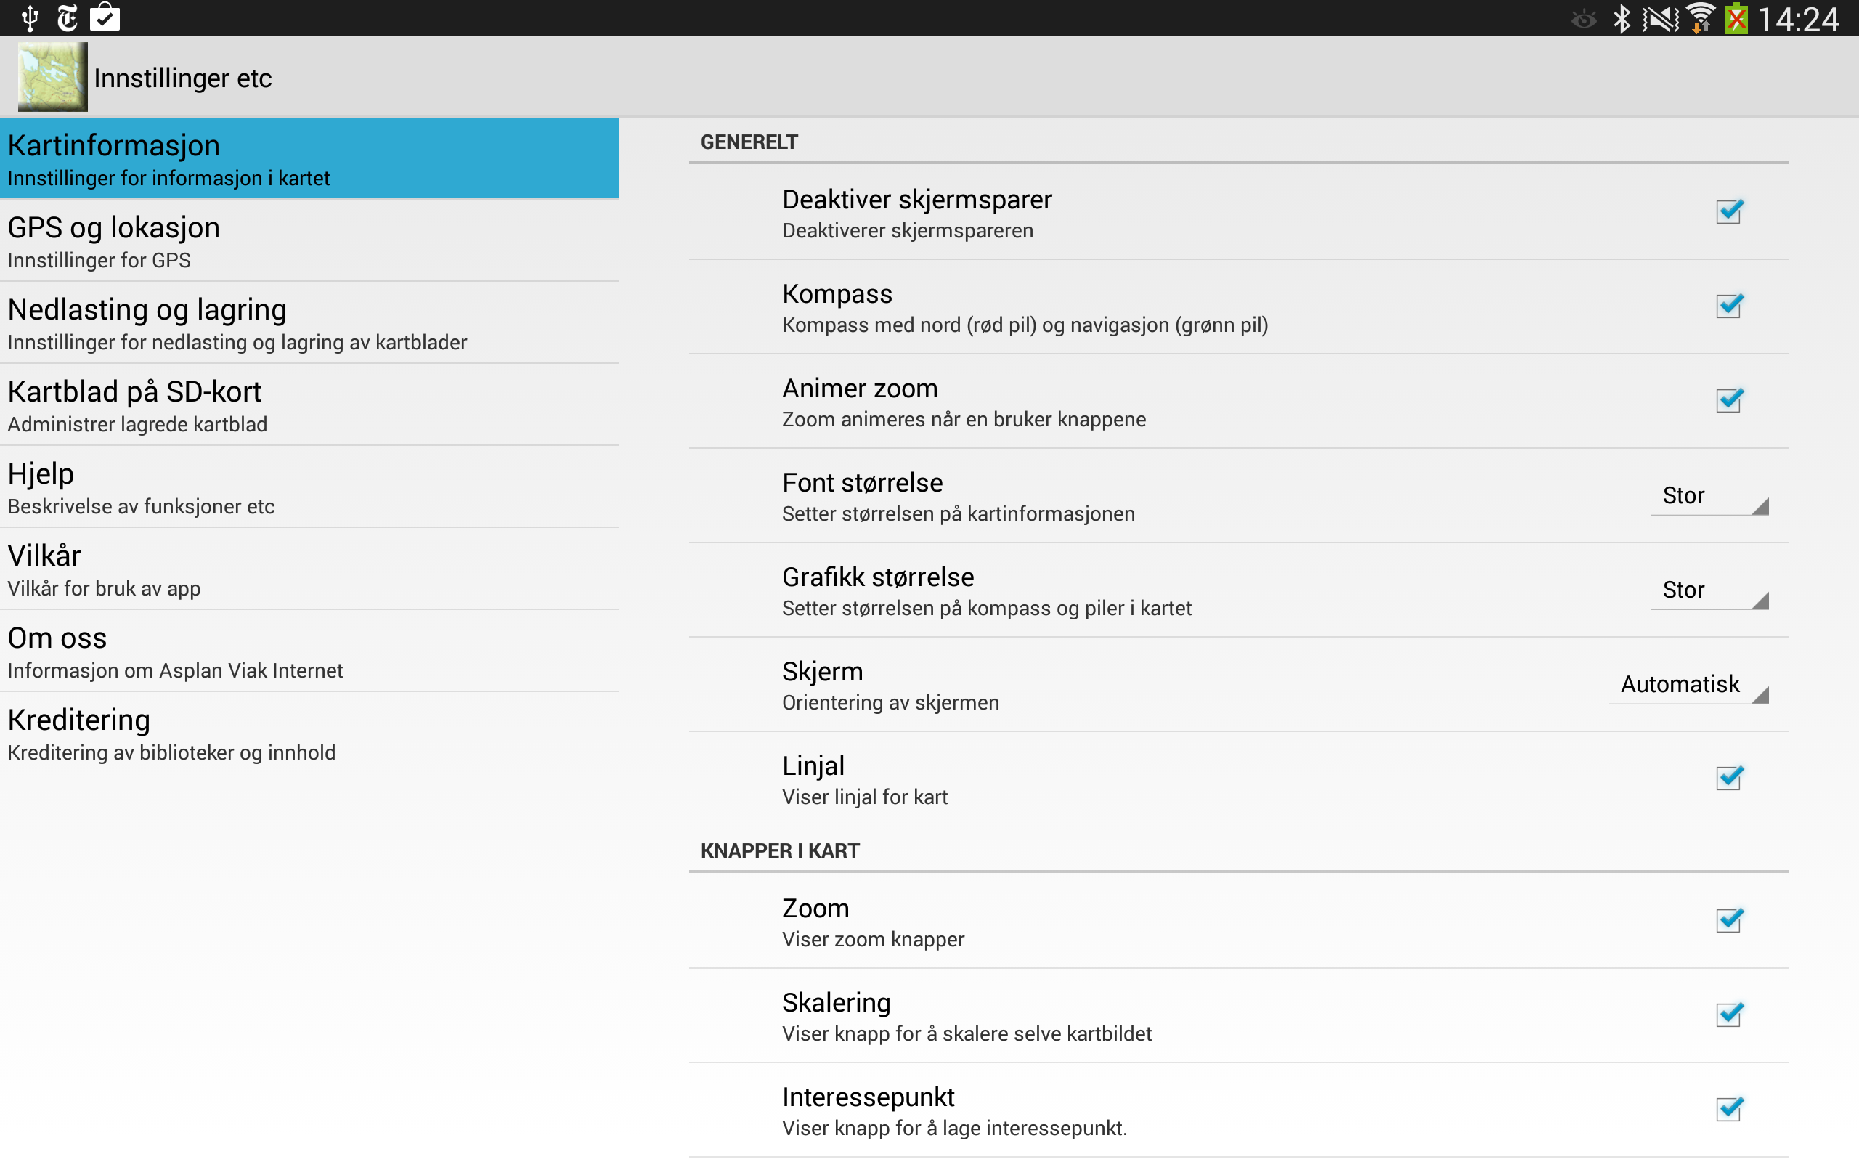Viewport: 1859px width, 1162px height.
Task: Tap the battery status icon
Action: coord(1736,18)
